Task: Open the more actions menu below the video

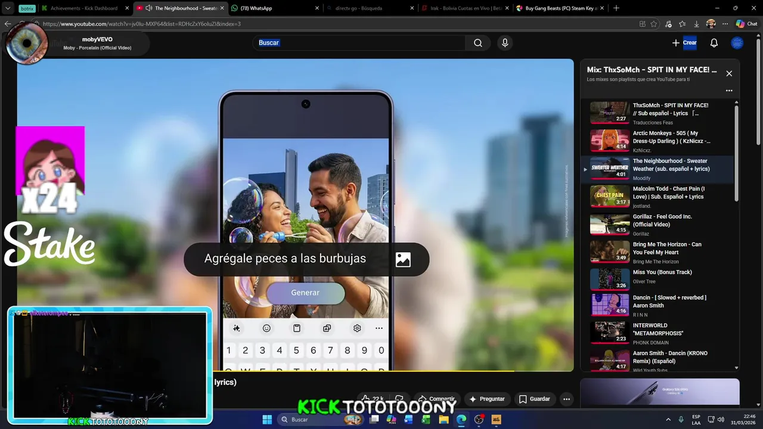Action: click(x=567, y=399)
